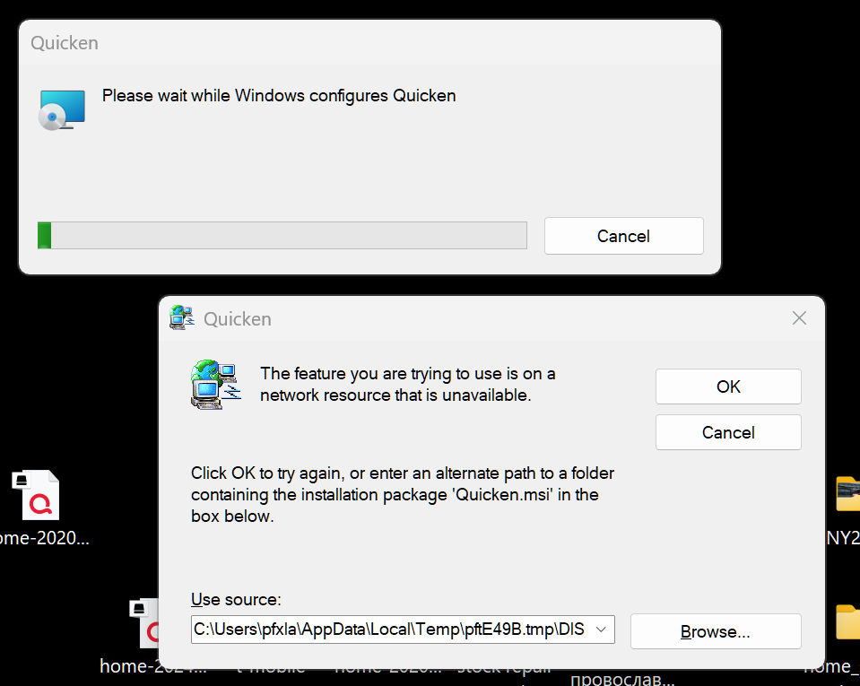Click the installer disc and monitor icon
Image resolution: width=860 pixels, height=686 pixels.
(62, 109)
